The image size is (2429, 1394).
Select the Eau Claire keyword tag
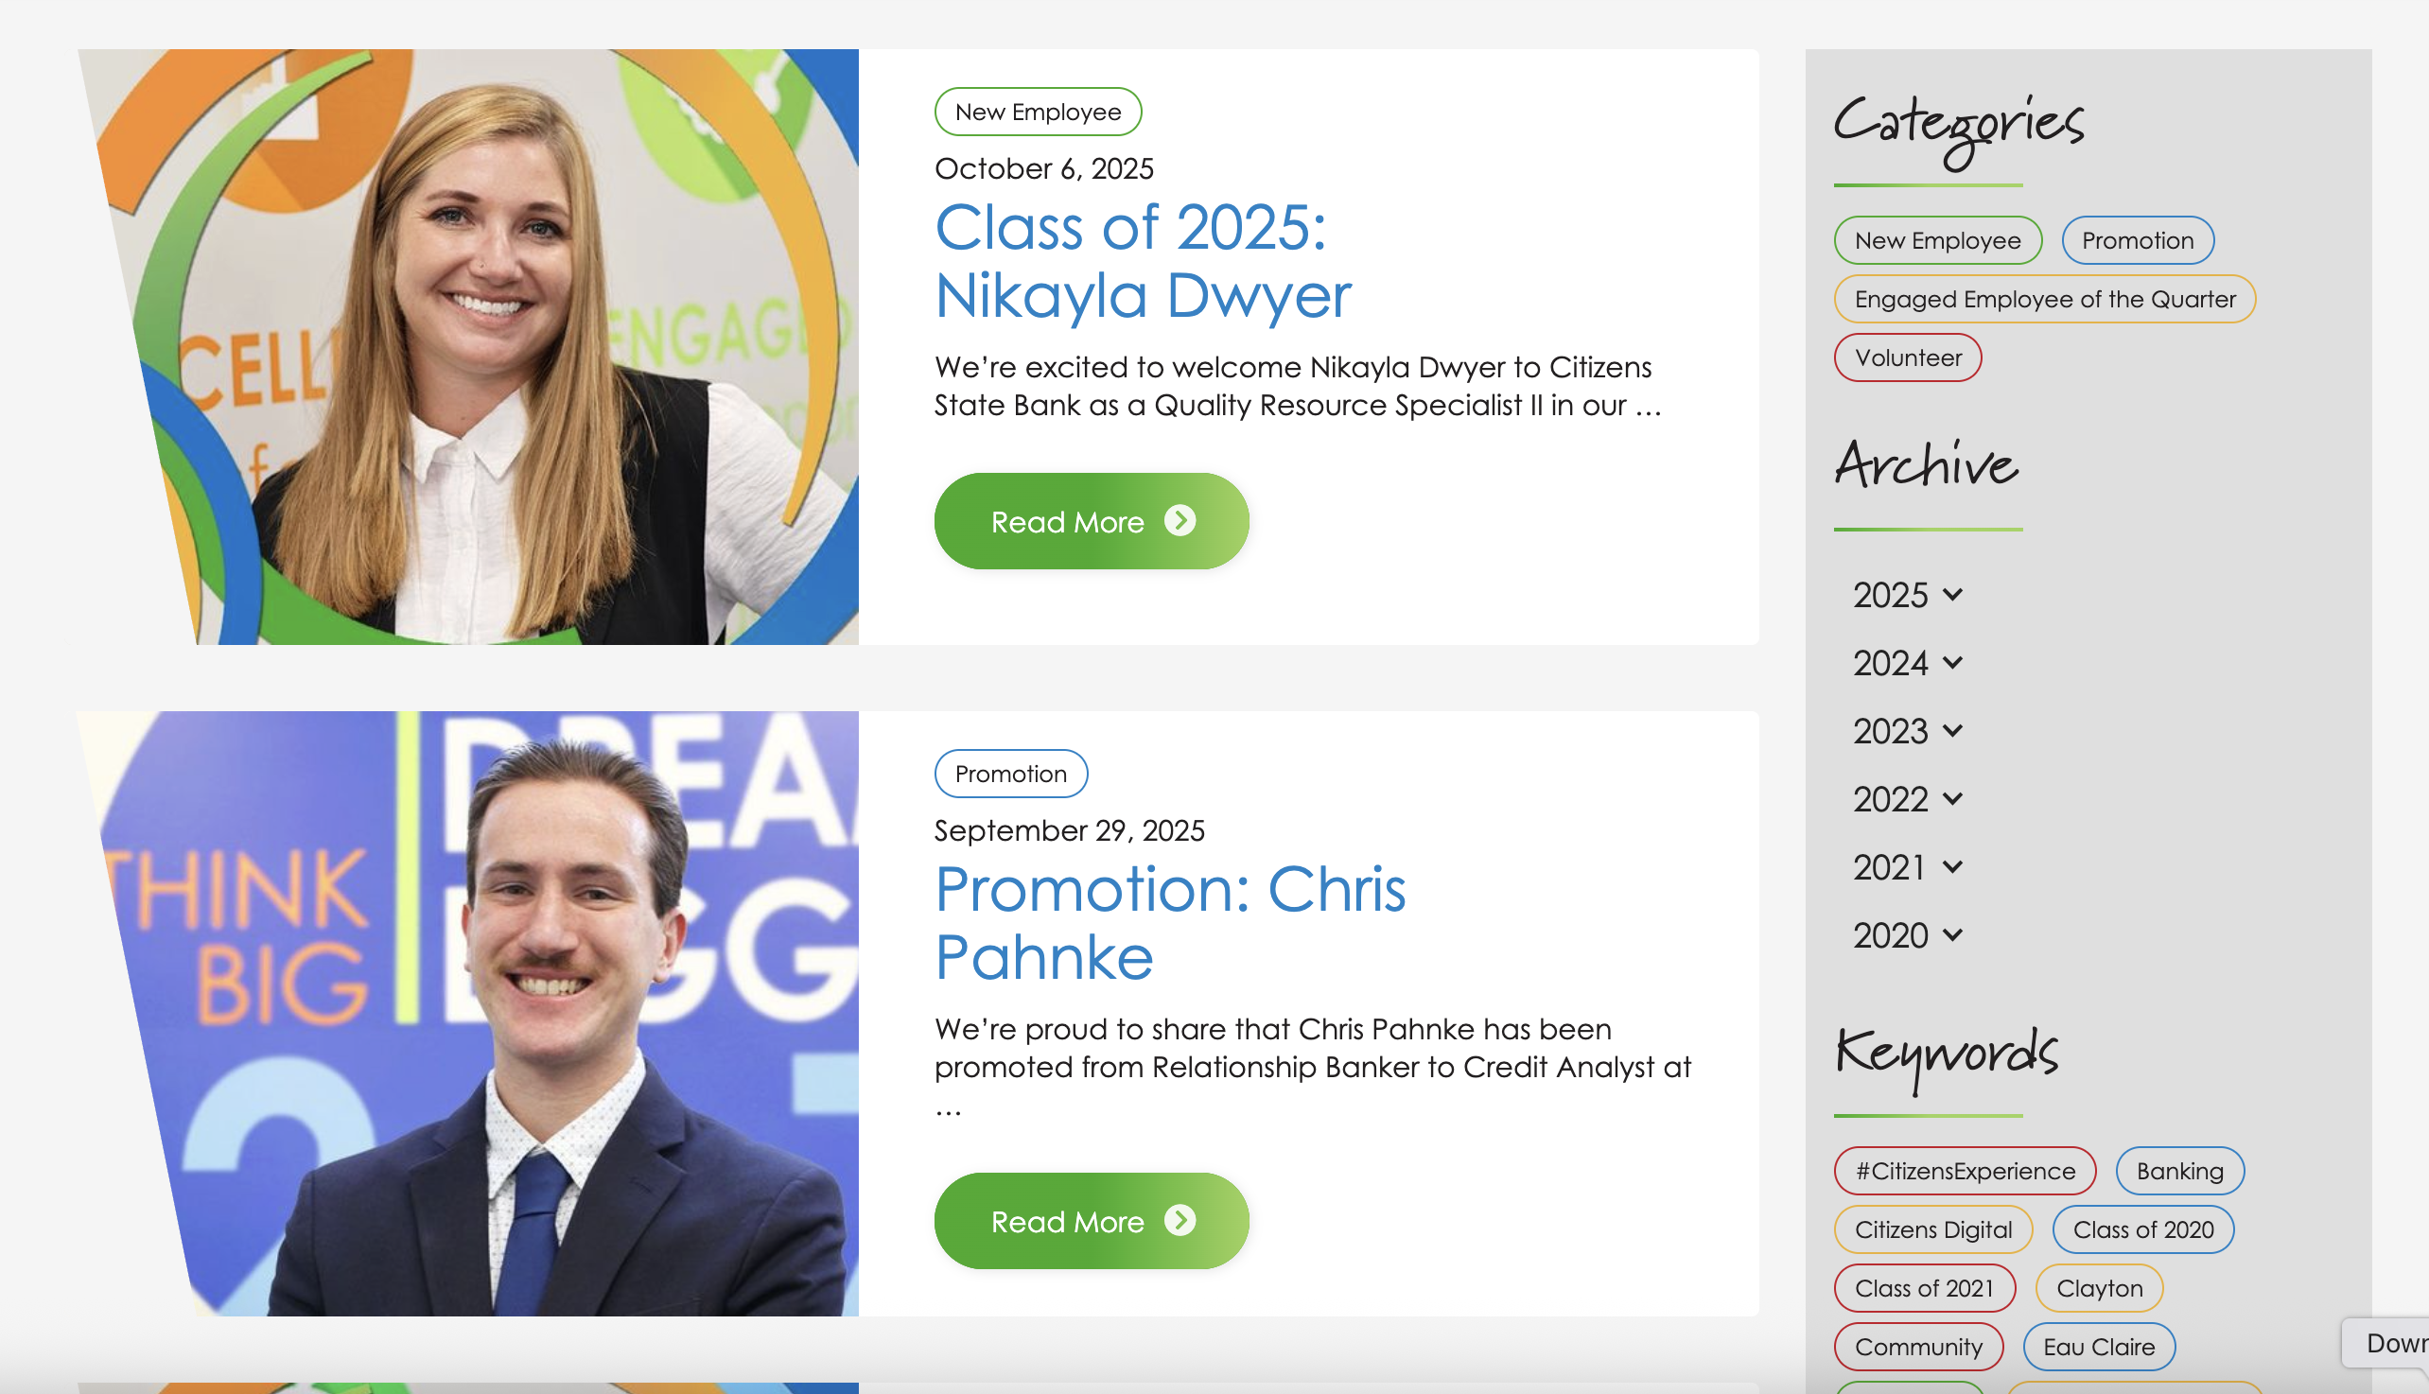coord(2099,1346)
